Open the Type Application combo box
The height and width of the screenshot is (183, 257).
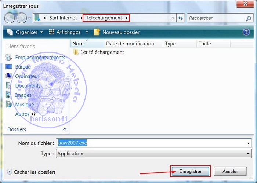click(x=154, y=154)
